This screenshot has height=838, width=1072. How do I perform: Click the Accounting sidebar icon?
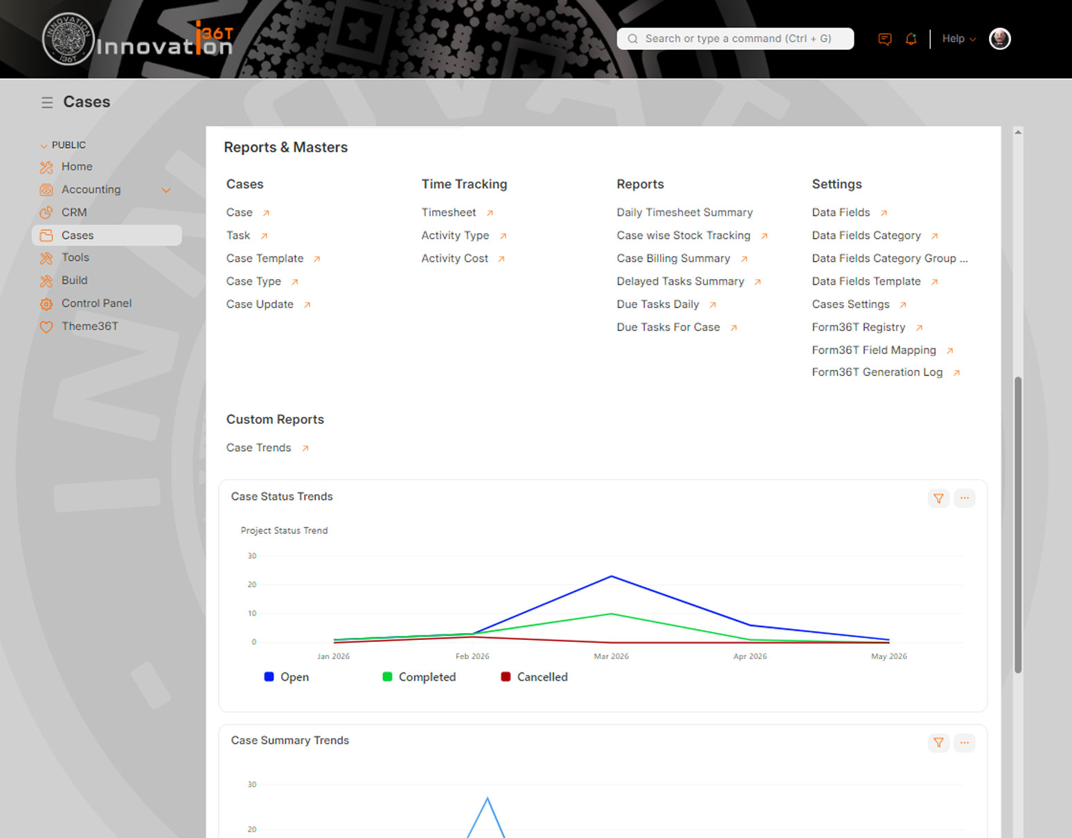point(46,190)
